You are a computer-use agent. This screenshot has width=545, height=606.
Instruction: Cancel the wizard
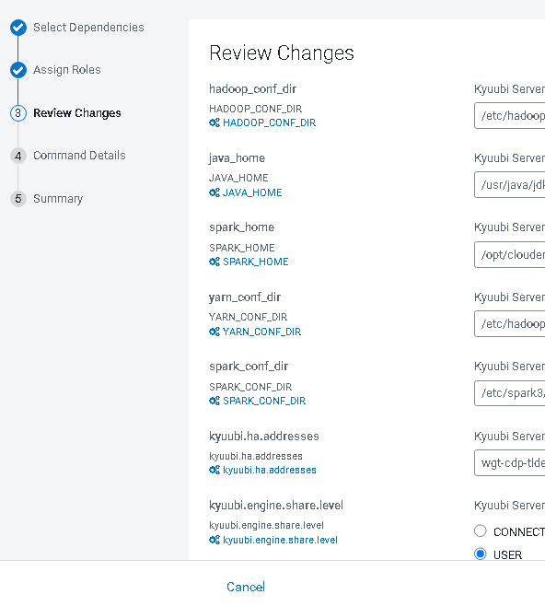[x=246, y=587]
